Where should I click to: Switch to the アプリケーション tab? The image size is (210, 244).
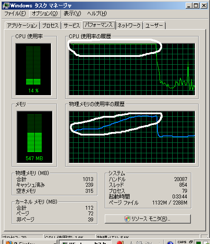pos(22,25)
